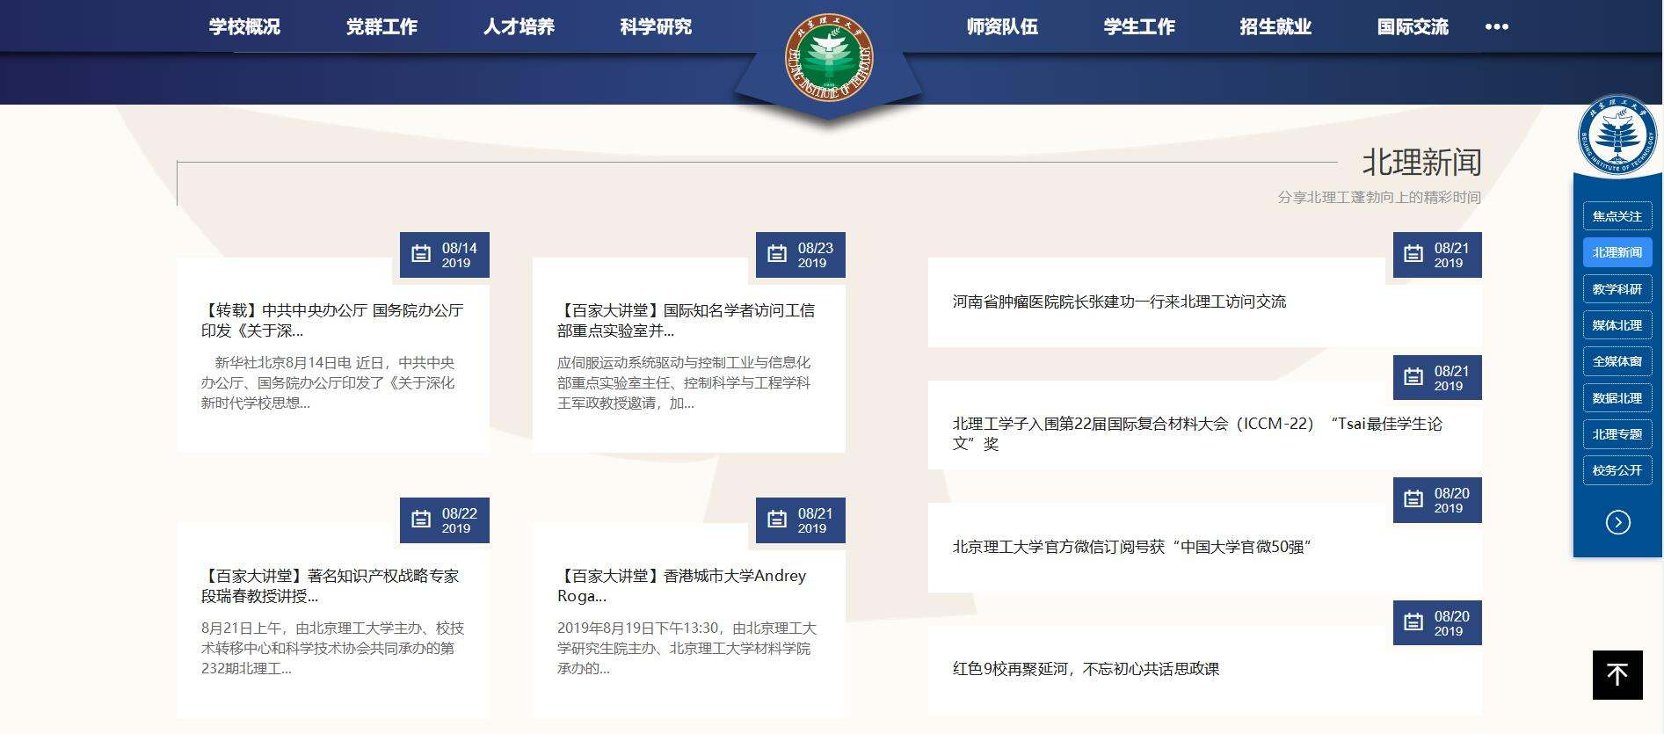Open the 招生就业 navigation menu
This screenshot has height=734, width=1664.
click(x=1275, y=27)
